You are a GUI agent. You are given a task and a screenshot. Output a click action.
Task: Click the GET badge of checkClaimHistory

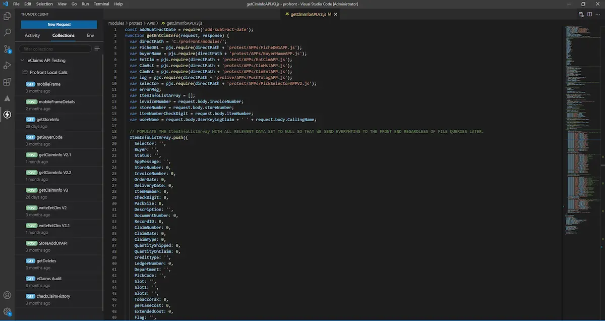click(x=30, y=296)
